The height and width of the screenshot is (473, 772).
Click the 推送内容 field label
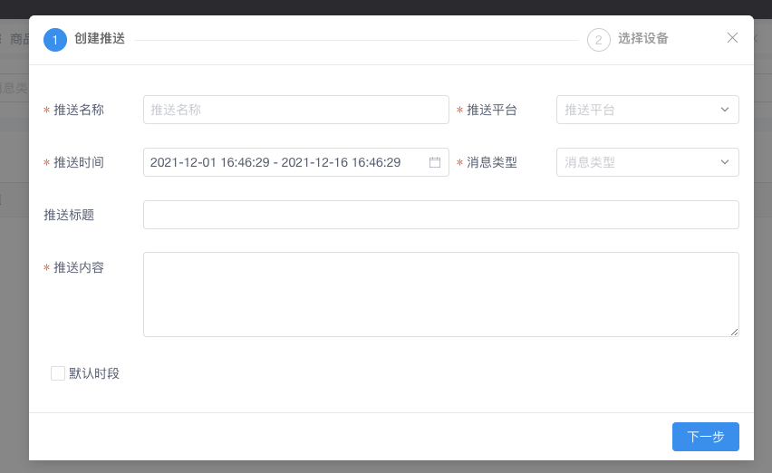tap(79, 268)
